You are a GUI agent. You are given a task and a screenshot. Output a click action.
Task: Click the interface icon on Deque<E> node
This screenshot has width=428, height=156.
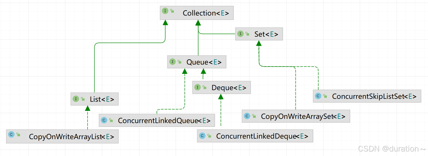(x=198, y=87)
